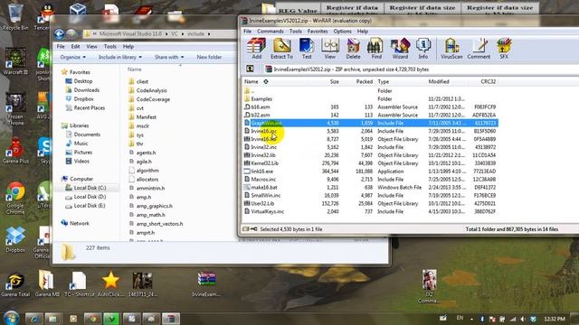Image resolution: width=579 pixels, height=325 pixels.
Task: Click the taskbar clock showing 12:32 PM
Action: (555, 319)
